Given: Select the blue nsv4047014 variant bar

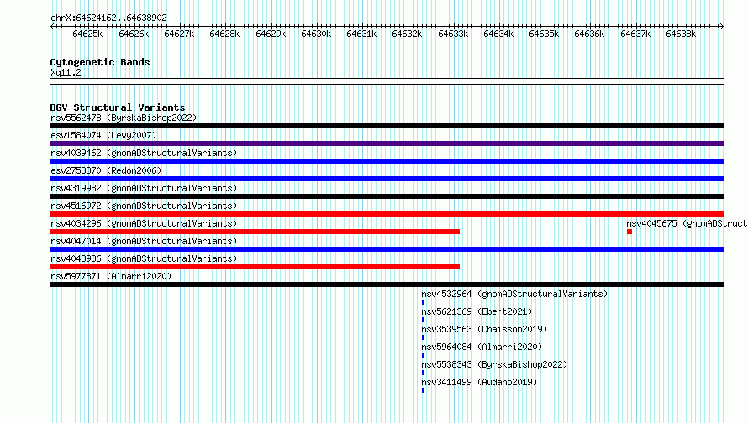Looking at the screenshot, I should [x=387, y=249].
